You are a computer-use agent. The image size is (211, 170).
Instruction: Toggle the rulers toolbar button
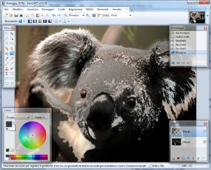click(99, 15)
